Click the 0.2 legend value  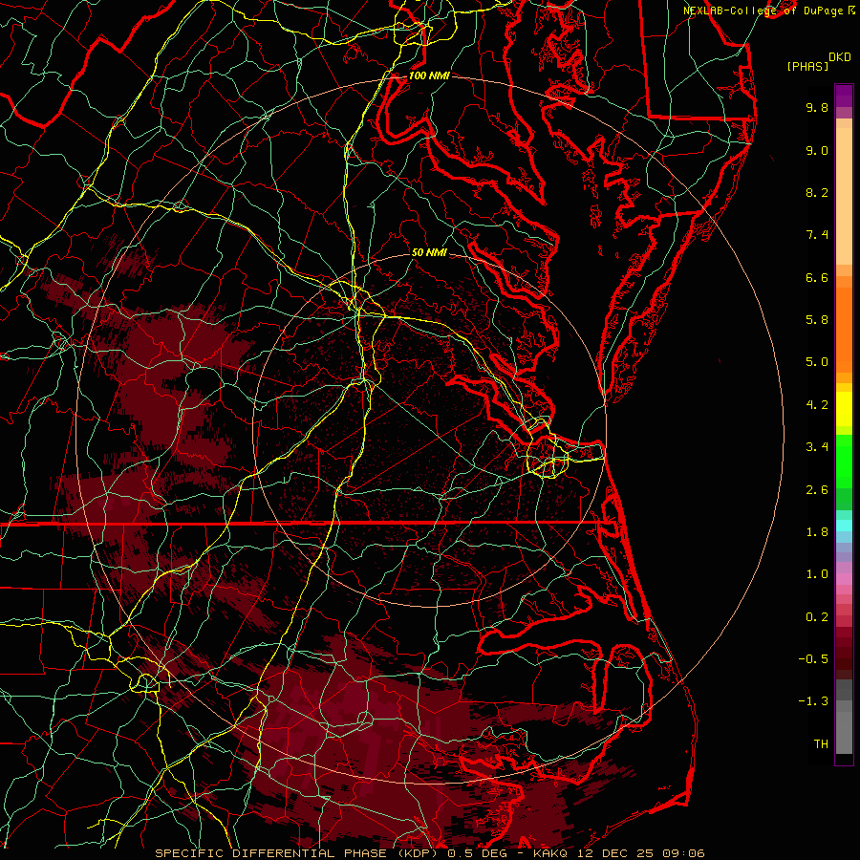(817, 617)
